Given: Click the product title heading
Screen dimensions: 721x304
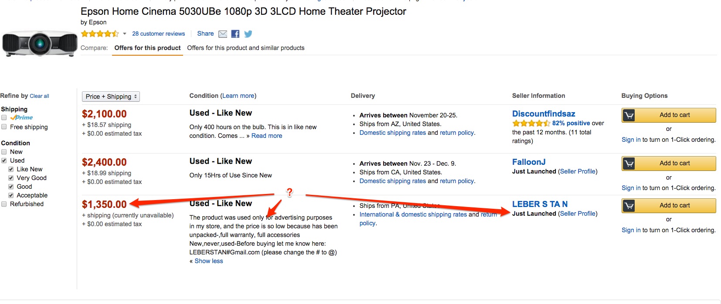Looking at the screenshot, I should pos(243,11).
